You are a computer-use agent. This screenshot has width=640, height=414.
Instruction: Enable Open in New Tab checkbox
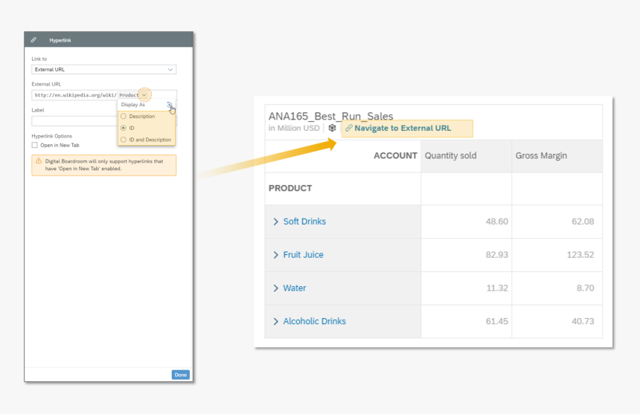coord(35,145)
